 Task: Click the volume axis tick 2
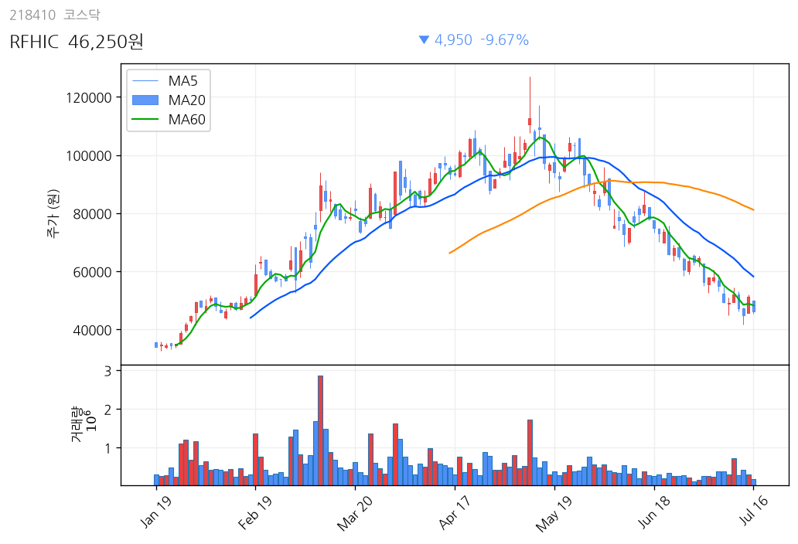point(108,410)
